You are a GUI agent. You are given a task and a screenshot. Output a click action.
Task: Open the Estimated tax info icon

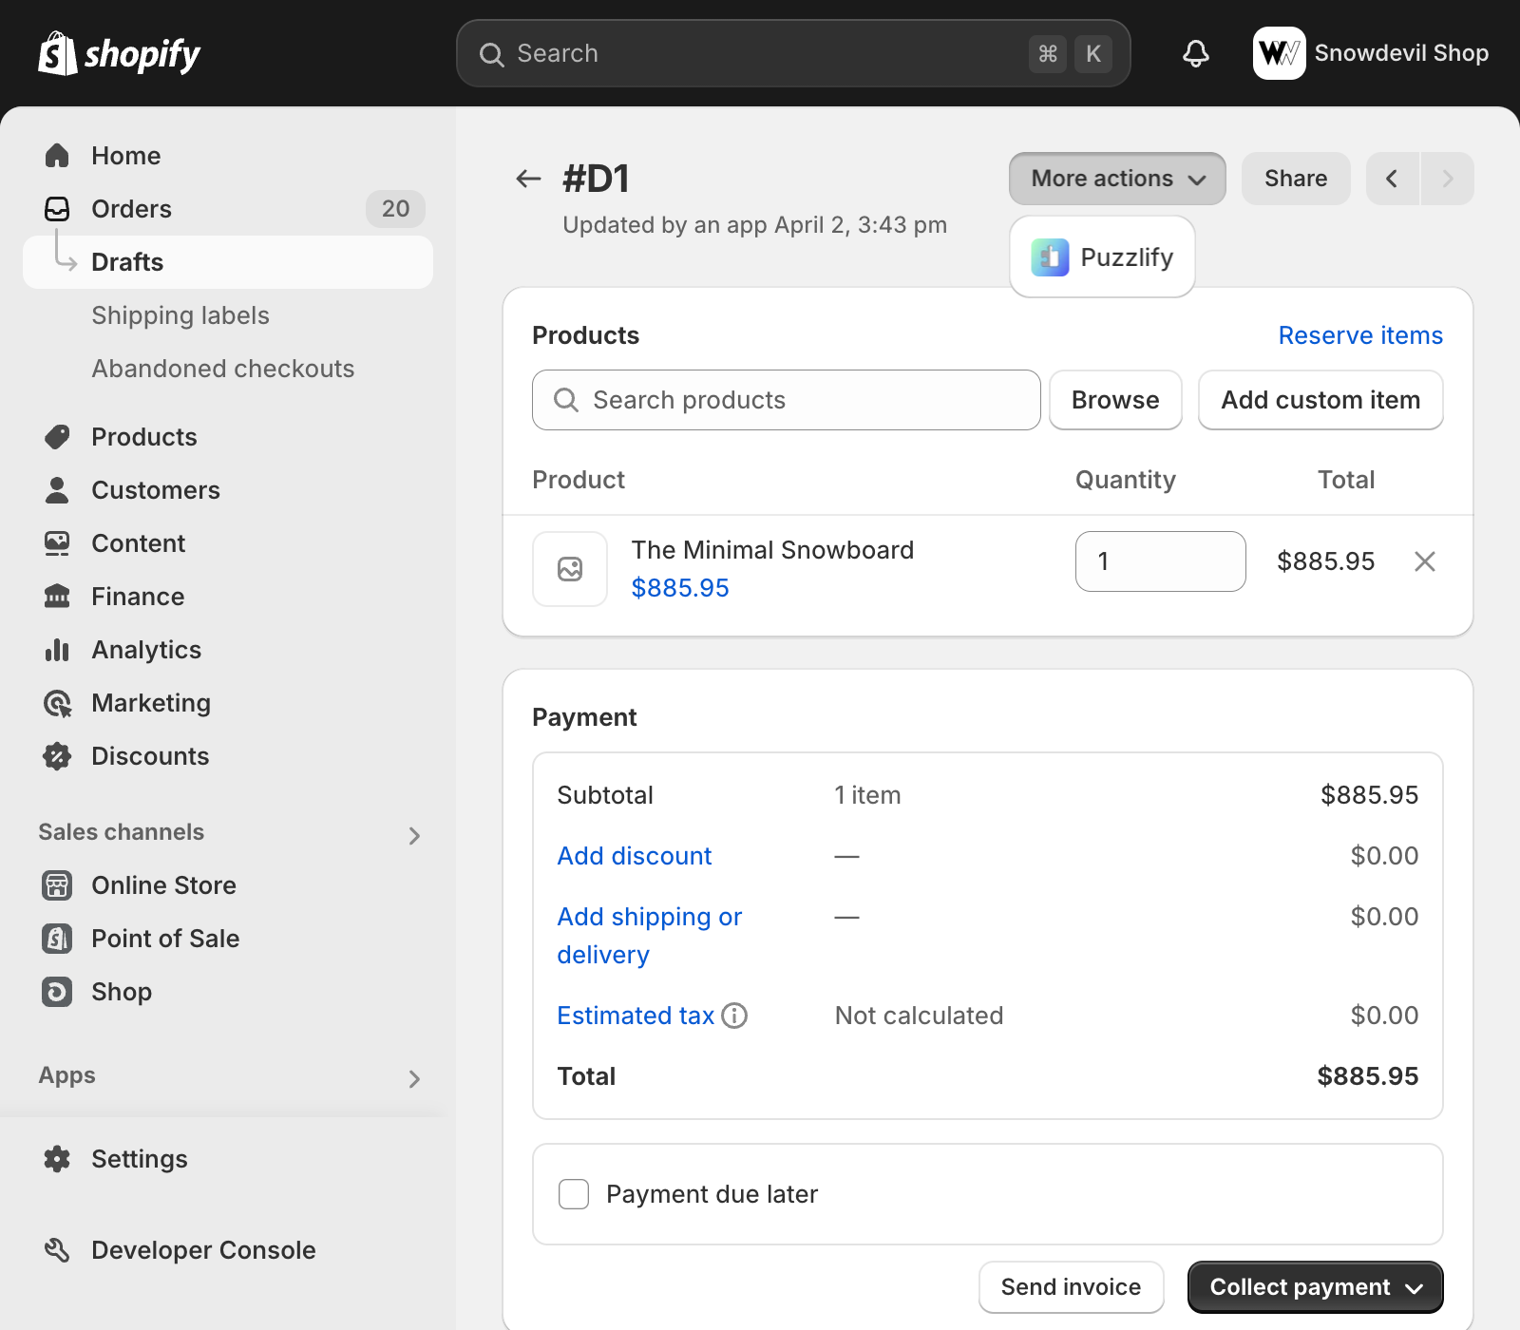pyautogui.click(x=734, y=1016)
